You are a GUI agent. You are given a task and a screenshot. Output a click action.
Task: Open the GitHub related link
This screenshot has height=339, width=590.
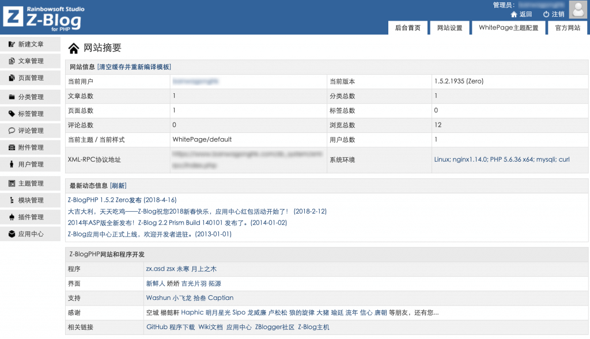pyautogui.click(x=157, y=327)
